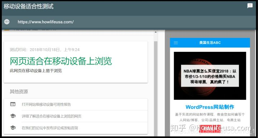Image resolution: width=258 pixels, height=138 pixels.
Task: Click the site title 美国生活ABC
Action: coord(210,43)
